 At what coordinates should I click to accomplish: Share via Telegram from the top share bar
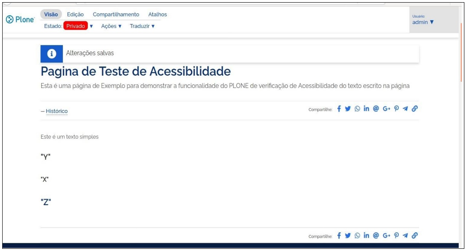point(405,109)
